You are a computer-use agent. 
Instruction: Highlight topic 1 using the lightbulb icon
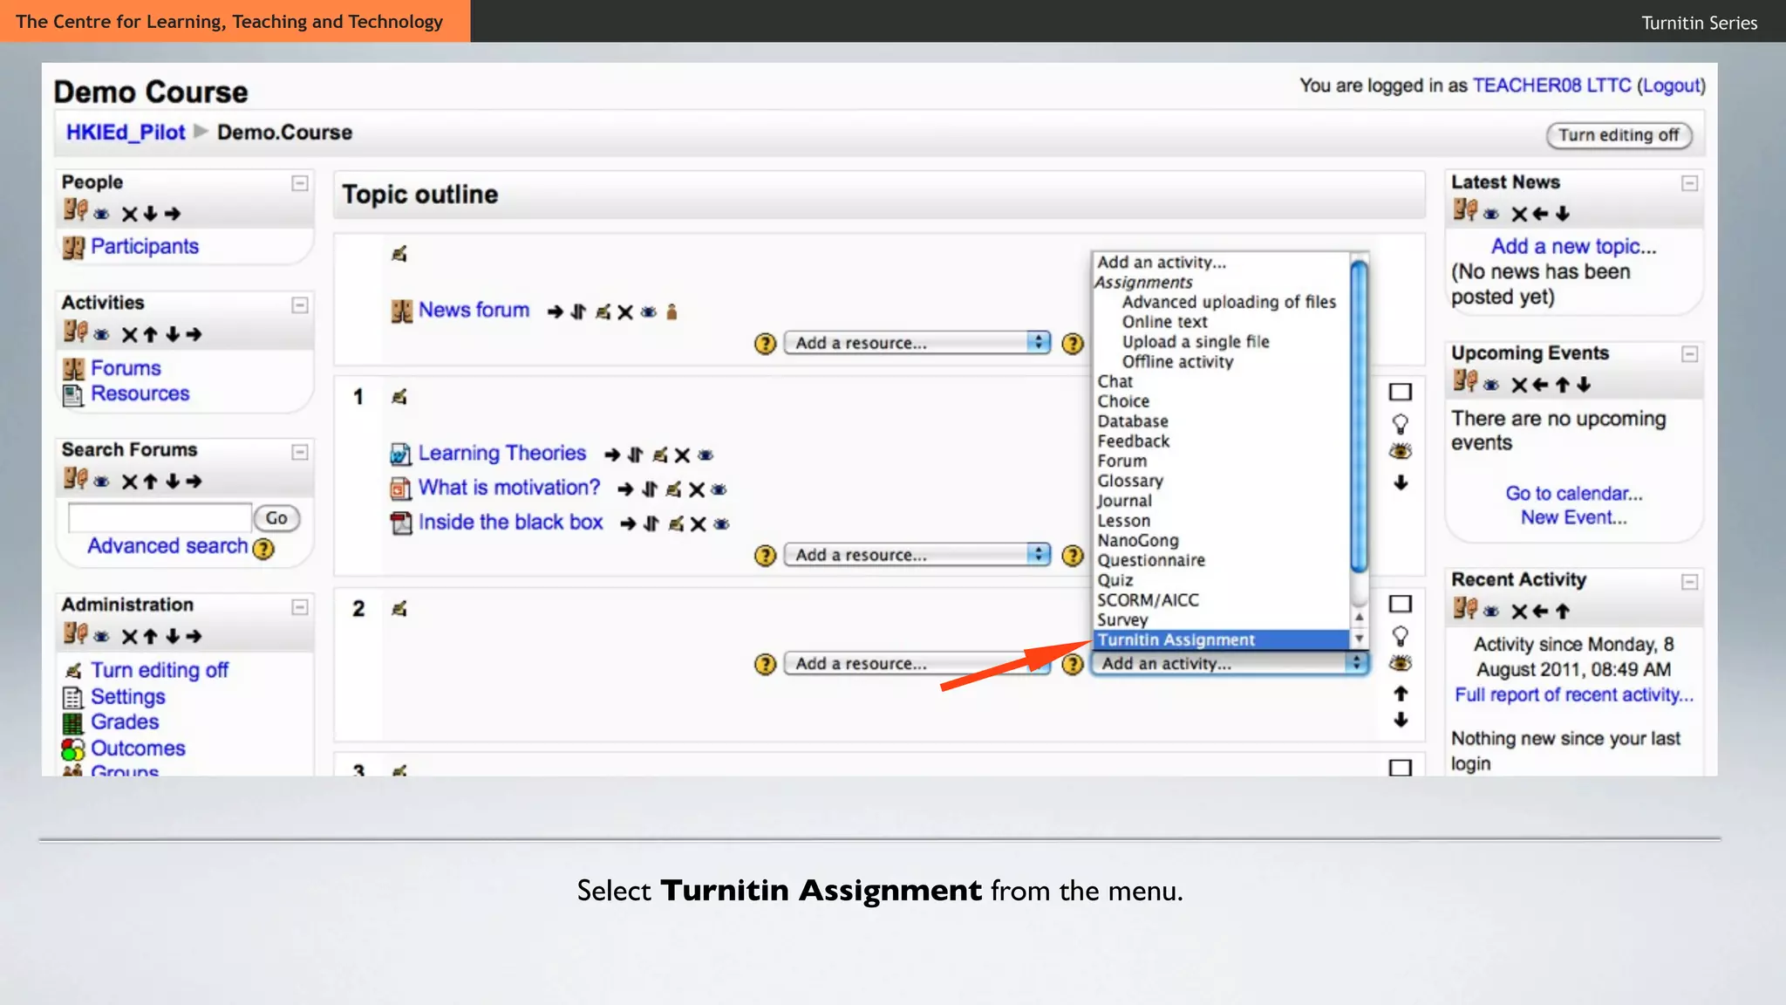[1400, 424]
